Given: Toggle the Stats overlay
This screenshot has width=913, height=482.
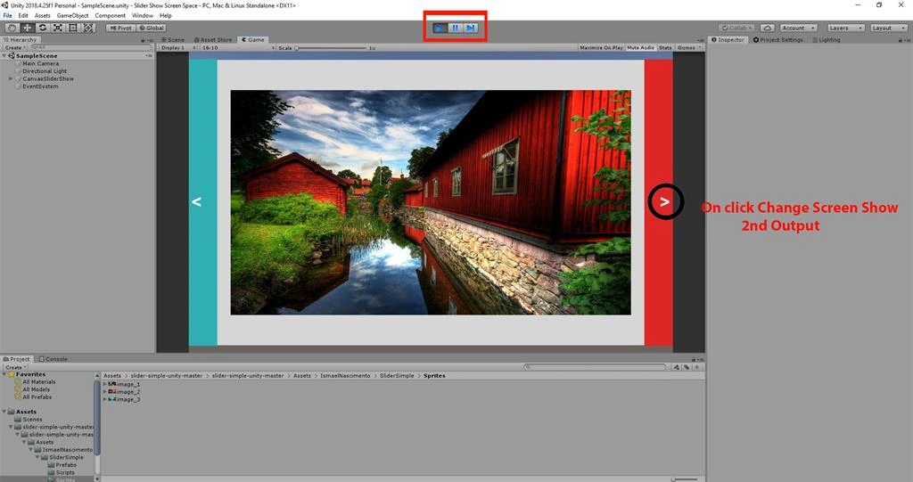Looking at the screenshot, I should pyautogui.click(x=665, y=48).
